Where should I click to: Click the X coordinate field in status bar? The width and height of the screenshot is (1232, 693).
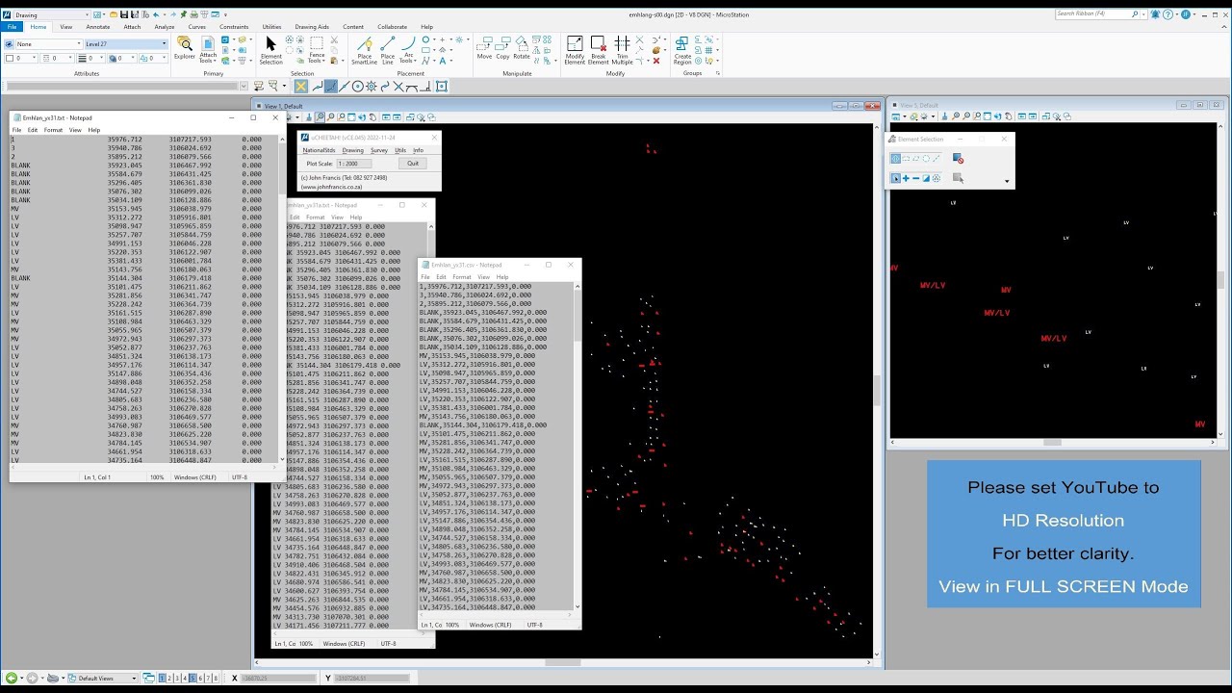coord(279,679)
